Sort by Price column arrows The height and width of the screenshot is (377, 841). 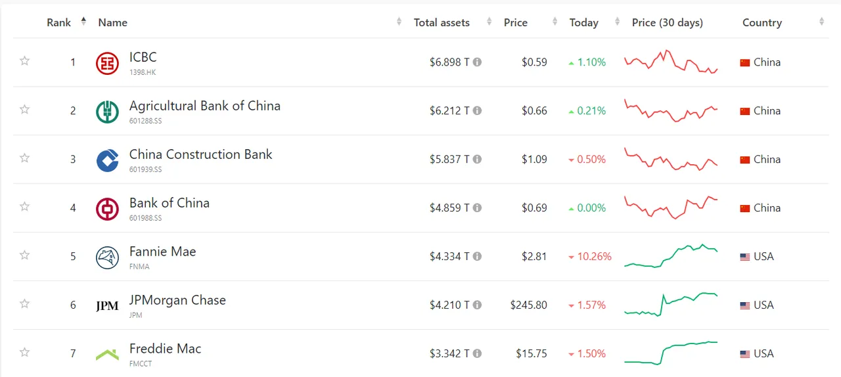pyautogui.click(x=555, y=22)
